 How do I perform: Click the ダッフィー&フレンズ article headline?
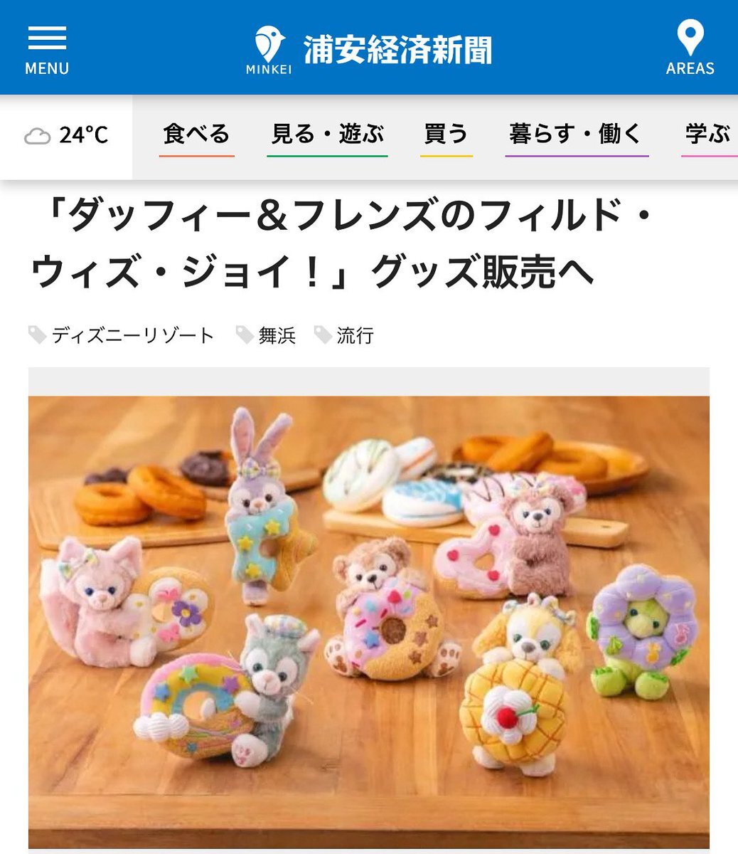pyautogui.click(x=342, y=244)
